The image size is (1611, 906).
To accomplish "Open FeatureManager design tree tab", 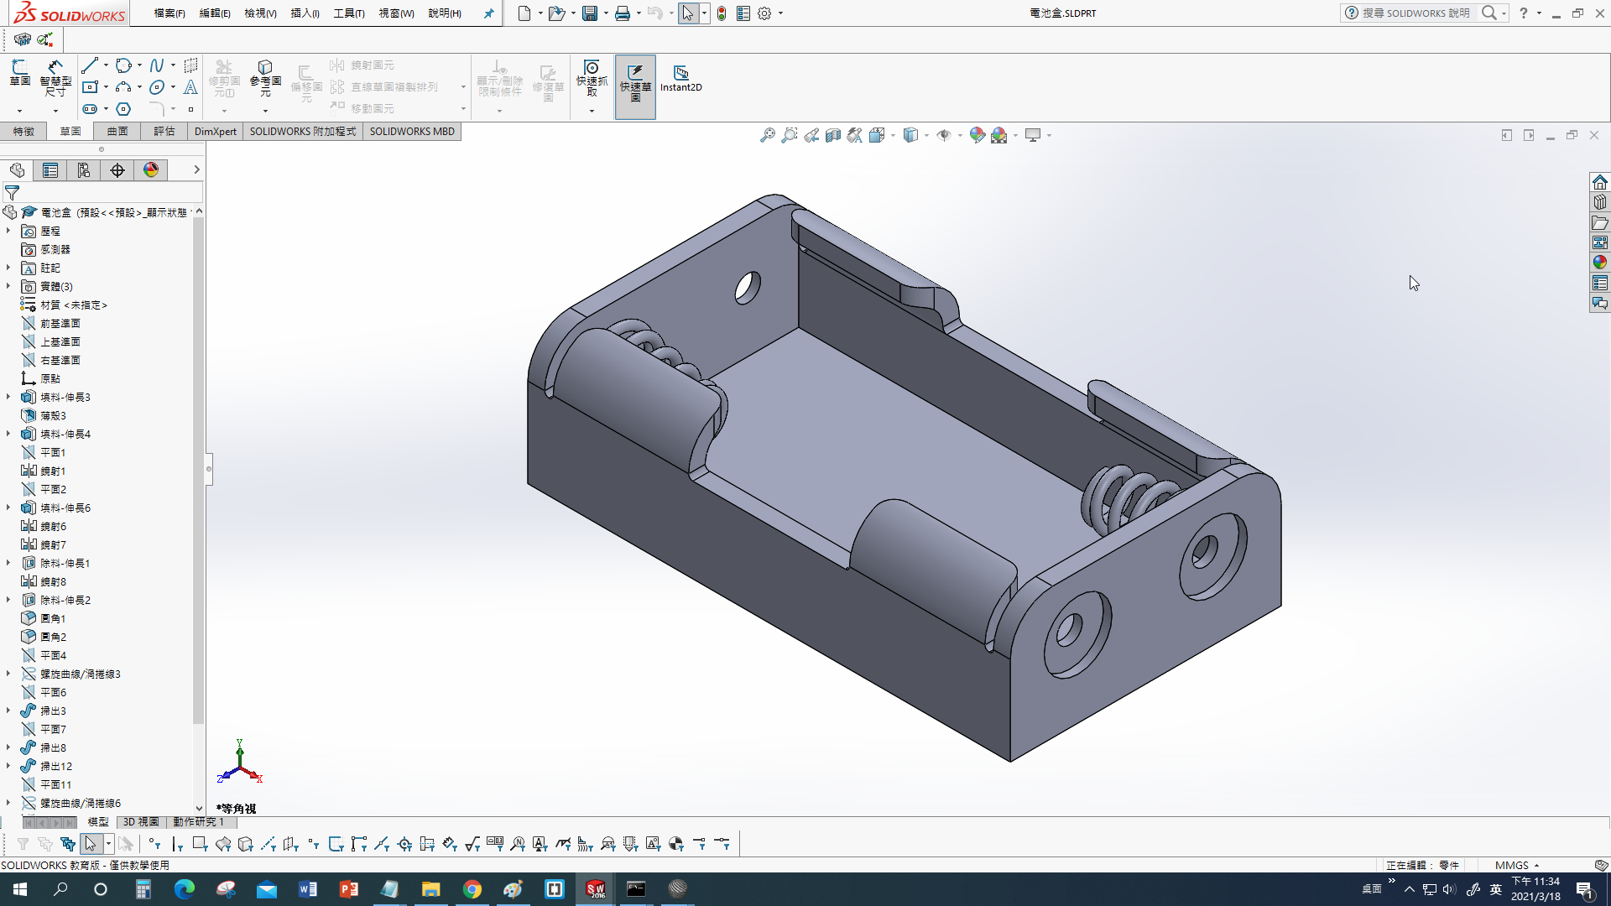I will [x=17, y=170].
